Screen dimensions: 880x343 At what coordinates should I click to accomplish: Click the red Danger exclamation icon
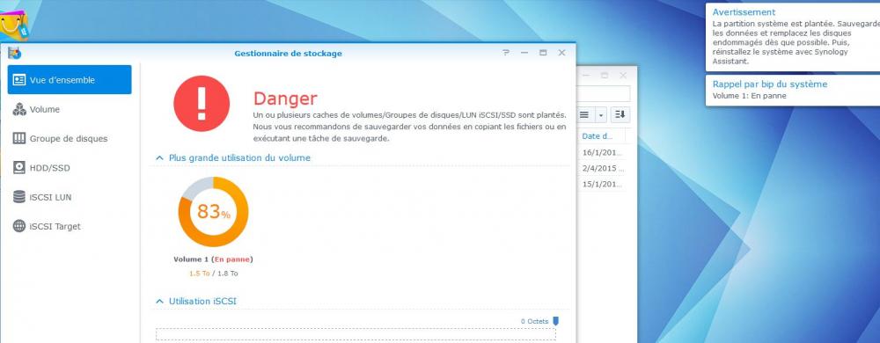[202, 104]
